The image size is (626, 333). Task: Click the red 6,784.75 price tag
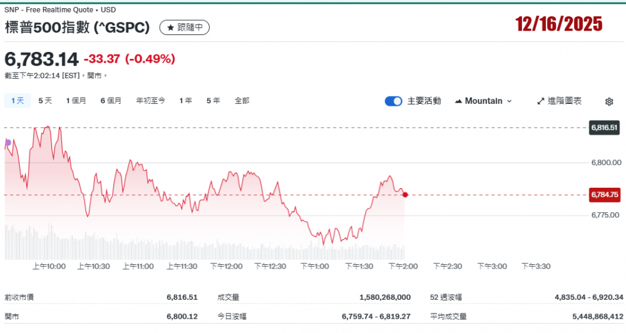[x=604, y=195]
